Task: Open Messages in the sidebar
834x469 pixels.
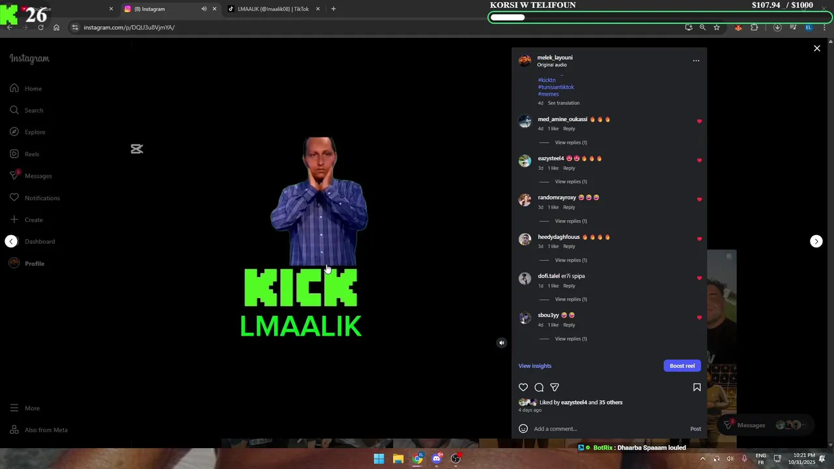Action: [x=31, y=176]
